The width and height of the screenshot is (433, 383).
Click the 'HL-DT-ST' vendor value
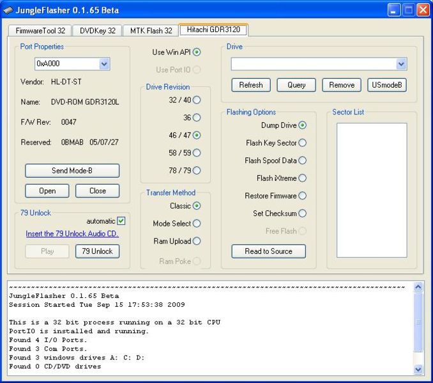point(66,82)
